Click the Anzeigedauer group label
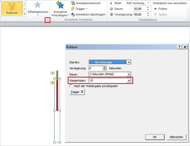Image resolution: width=190 pixels, height=146 pixels. (148, 20)
